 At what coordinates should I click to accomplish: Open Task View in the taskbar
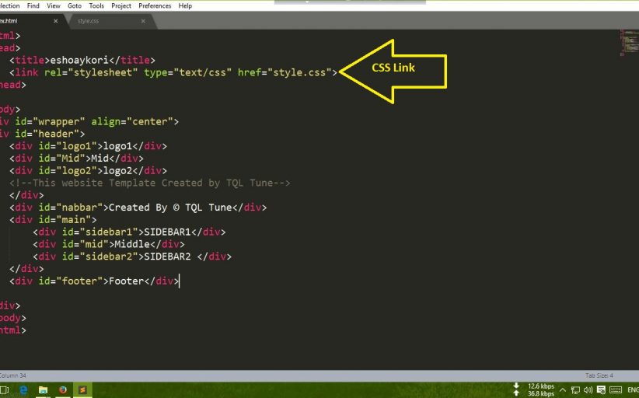4,389
